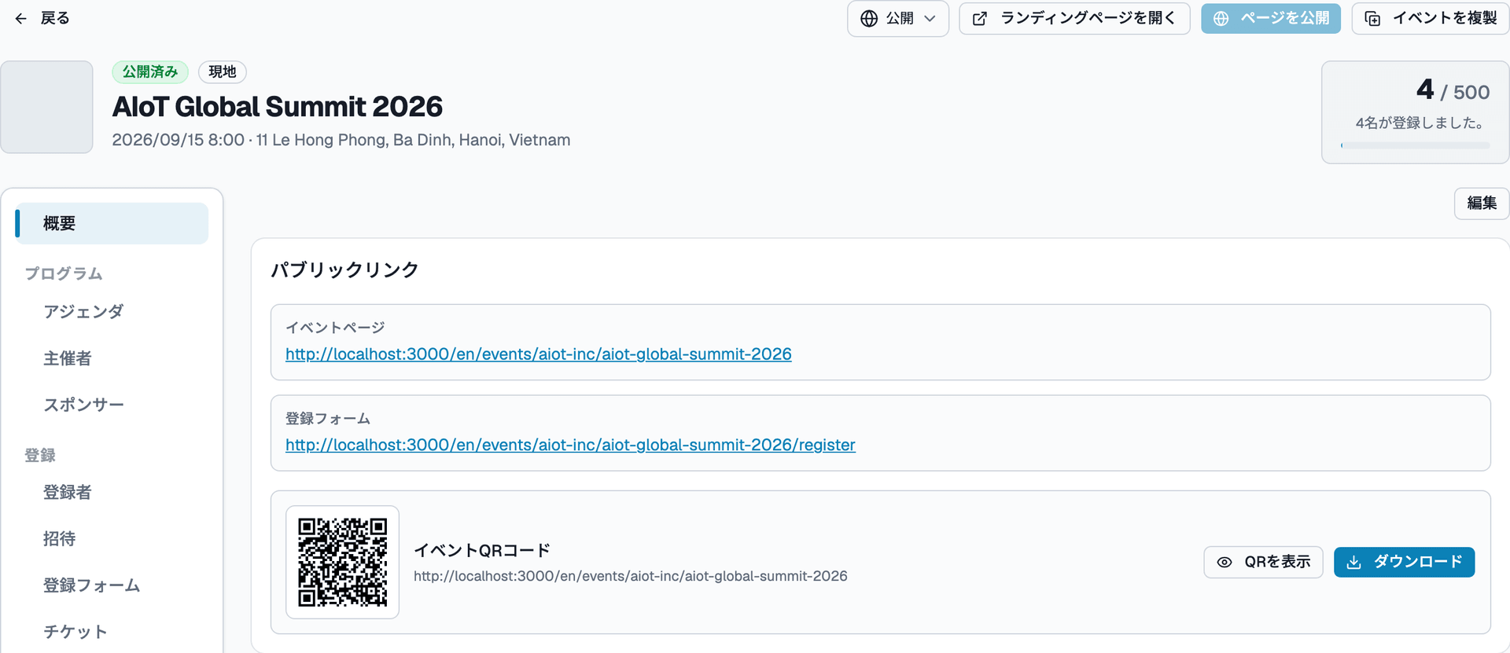Click the 4 / 500 registration count
This screenshot has height=653, width=1510.
1453,90
